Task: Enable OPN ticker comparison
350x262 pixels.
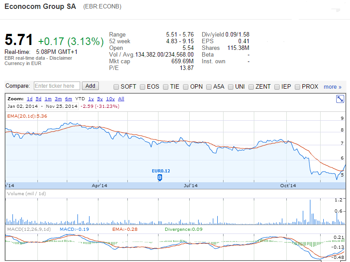Action: click(186, 87)
